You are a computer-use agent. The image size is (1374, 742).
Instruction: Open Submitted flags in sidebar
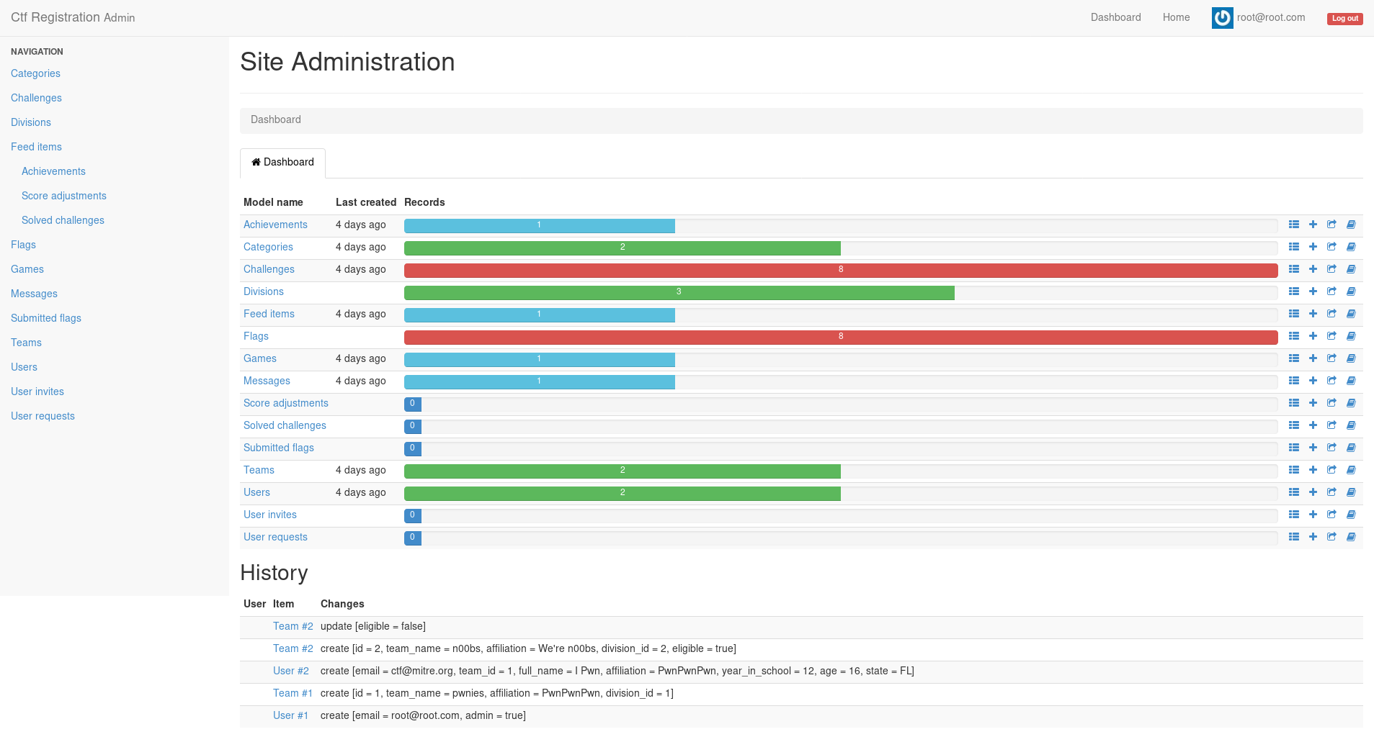point(46,318)
